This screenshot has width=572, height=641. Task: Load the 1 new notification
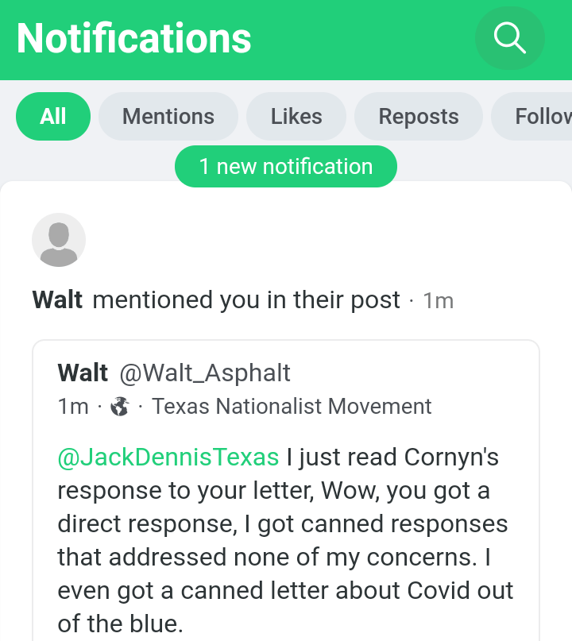point(285,167)
